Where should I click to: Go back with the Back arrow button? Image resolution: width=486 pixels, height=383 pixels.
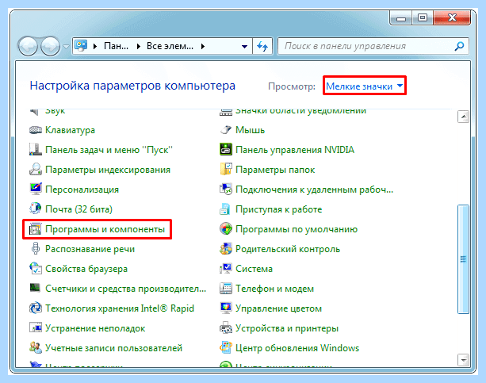29,47
